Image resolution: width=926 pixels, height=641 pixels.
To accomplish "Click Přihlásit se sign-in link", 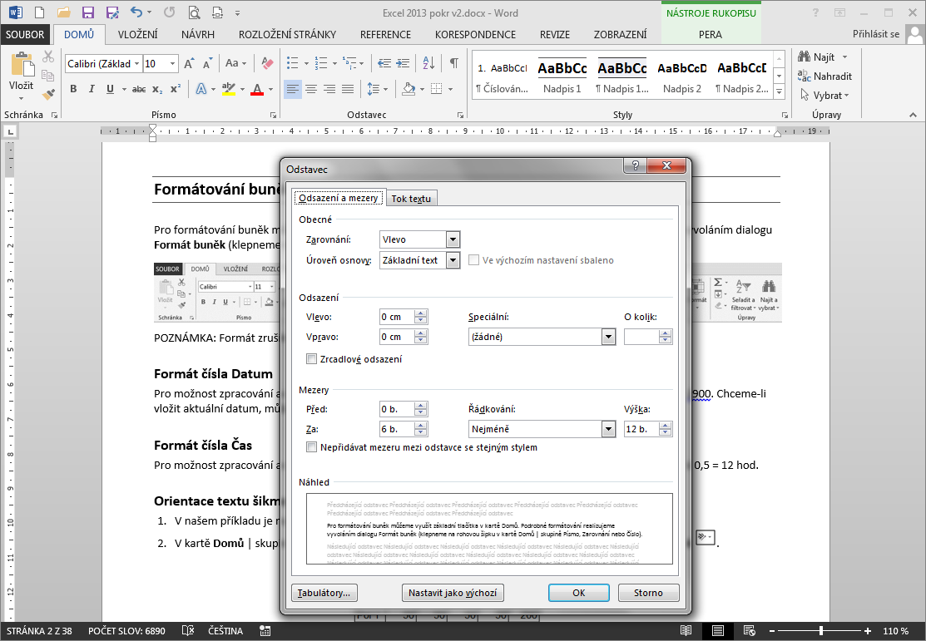I will coord(876,34).
